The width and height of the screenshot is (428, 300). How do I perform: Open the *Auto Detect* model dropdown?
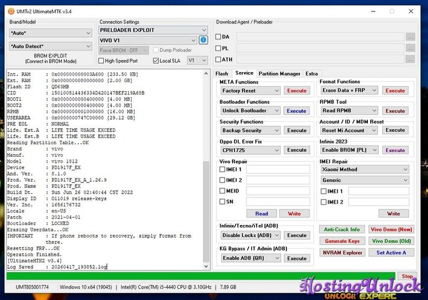pyautogui.click(x=50, y=46)
